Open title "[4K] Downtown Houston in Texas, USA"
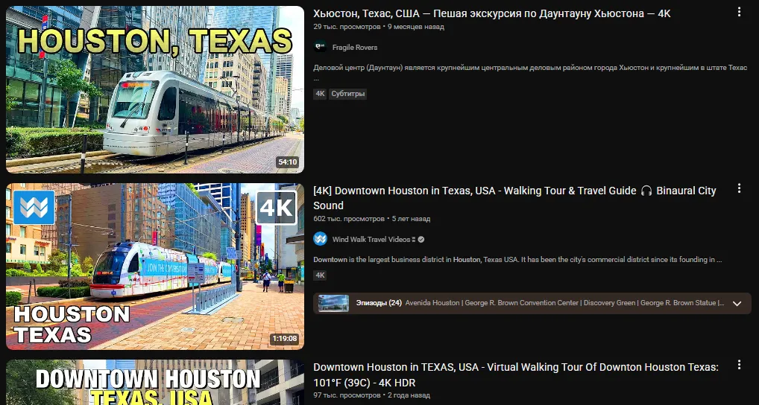 pos(514,198)
